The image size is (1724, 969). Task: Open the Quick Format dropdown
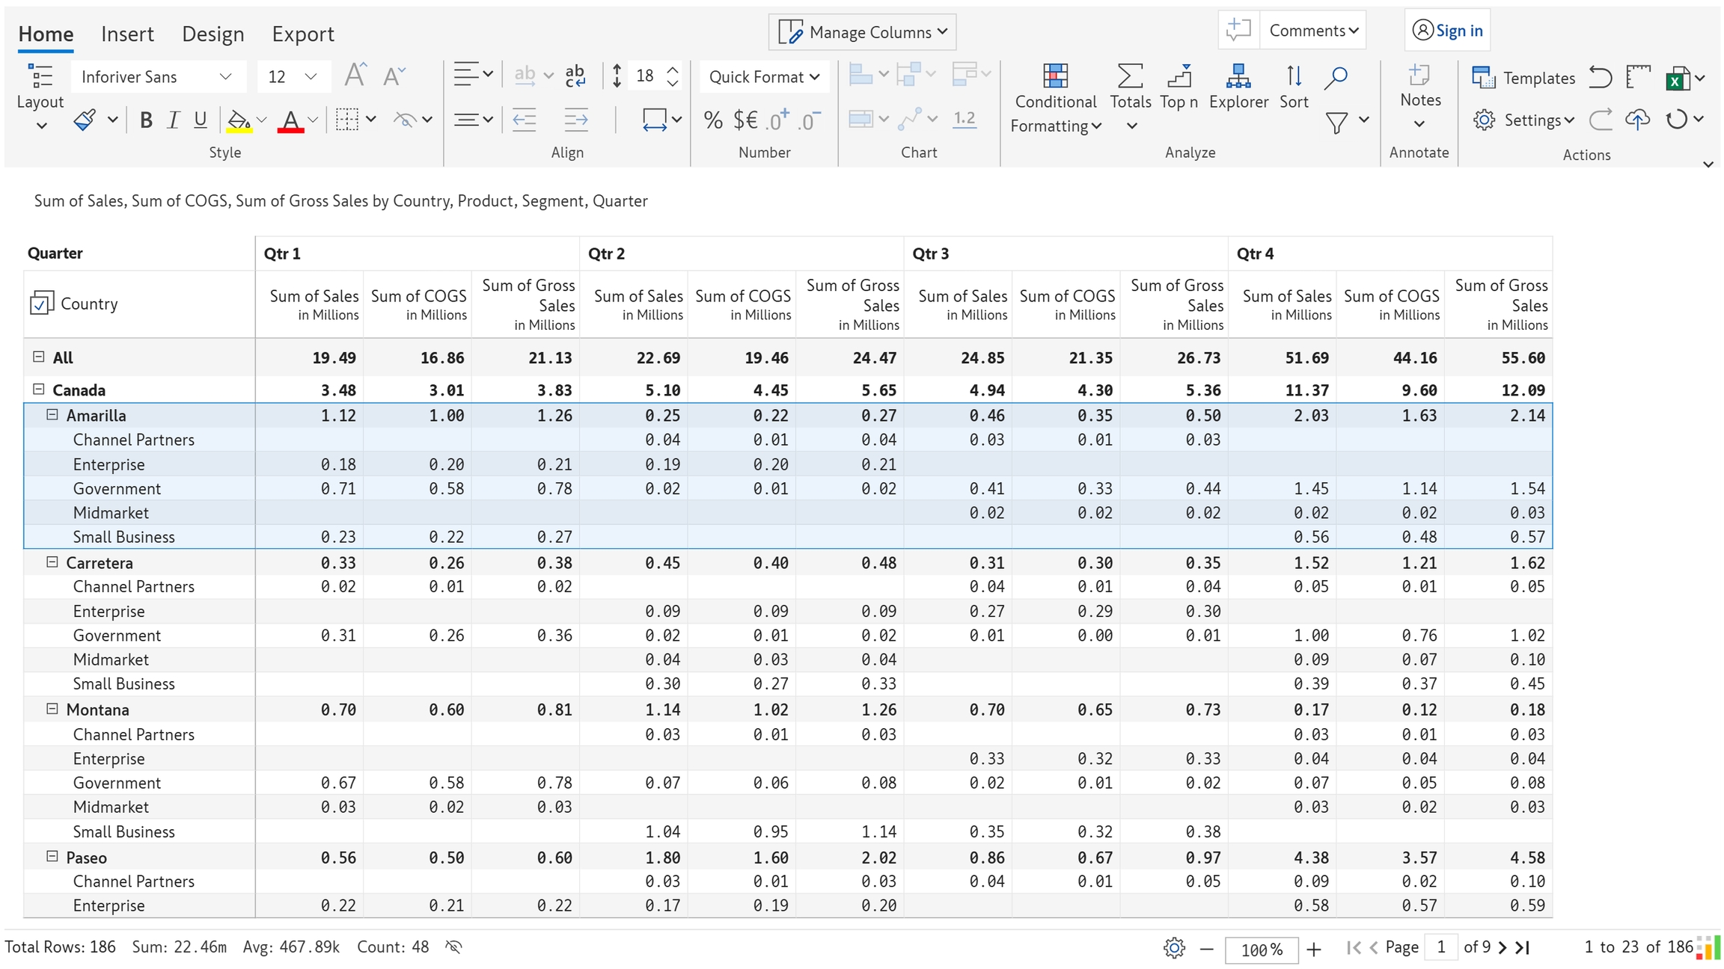point(764,77)
